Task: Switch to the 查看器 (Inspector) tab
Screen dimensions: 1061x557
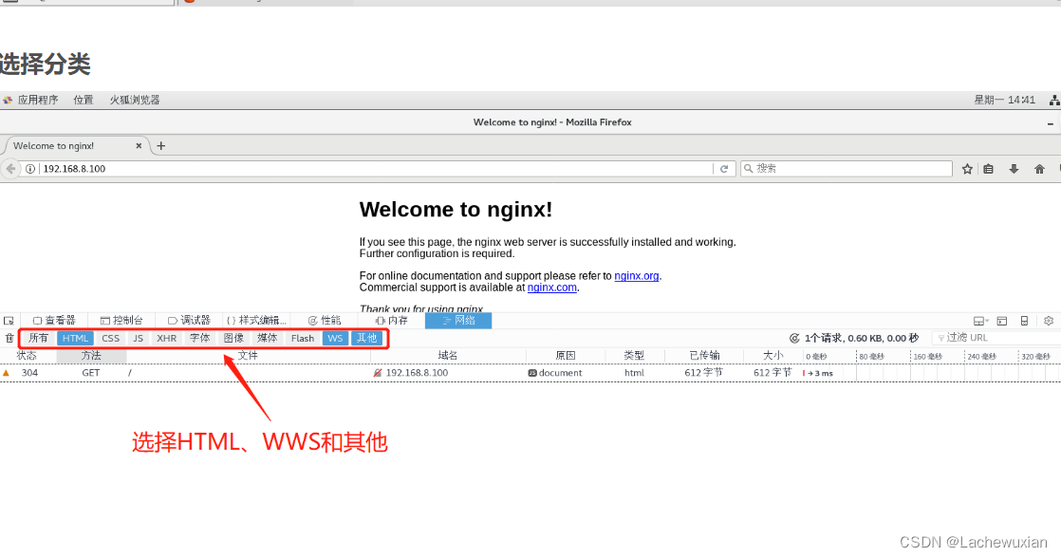Action: point(54,321)
